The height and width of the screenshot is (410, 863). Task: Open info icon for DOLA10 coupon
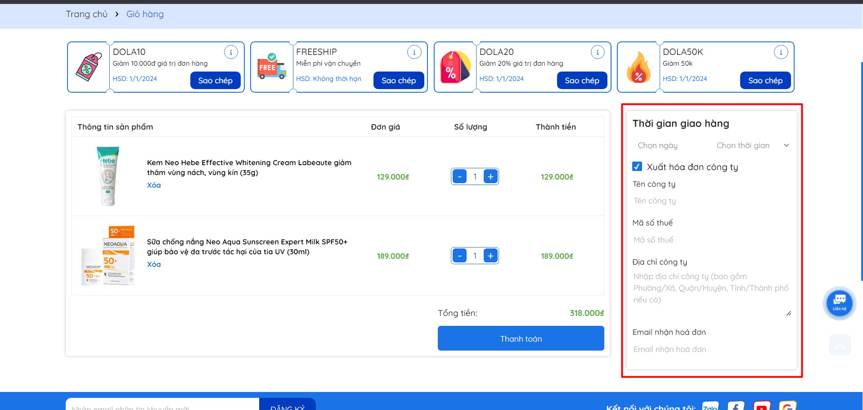(x=231, y=52)
